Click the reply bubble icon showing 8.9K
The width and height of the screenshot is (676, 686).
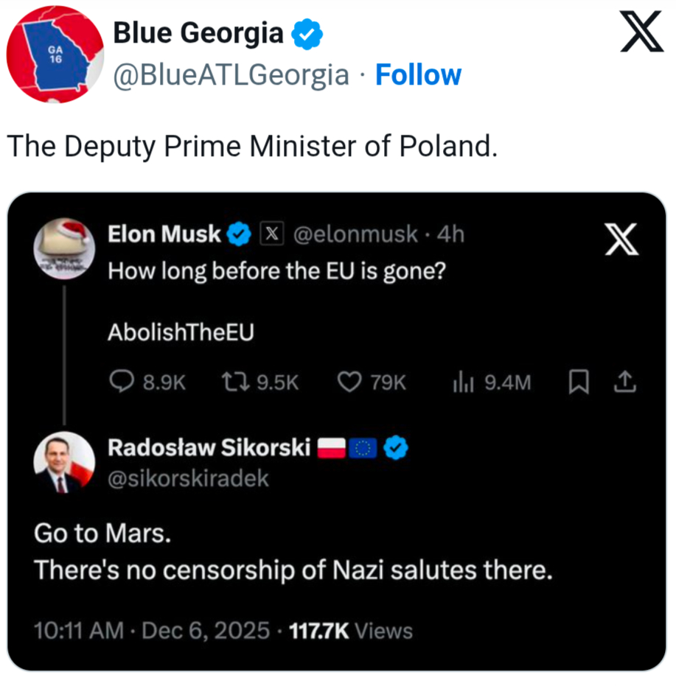coord(120,381)
